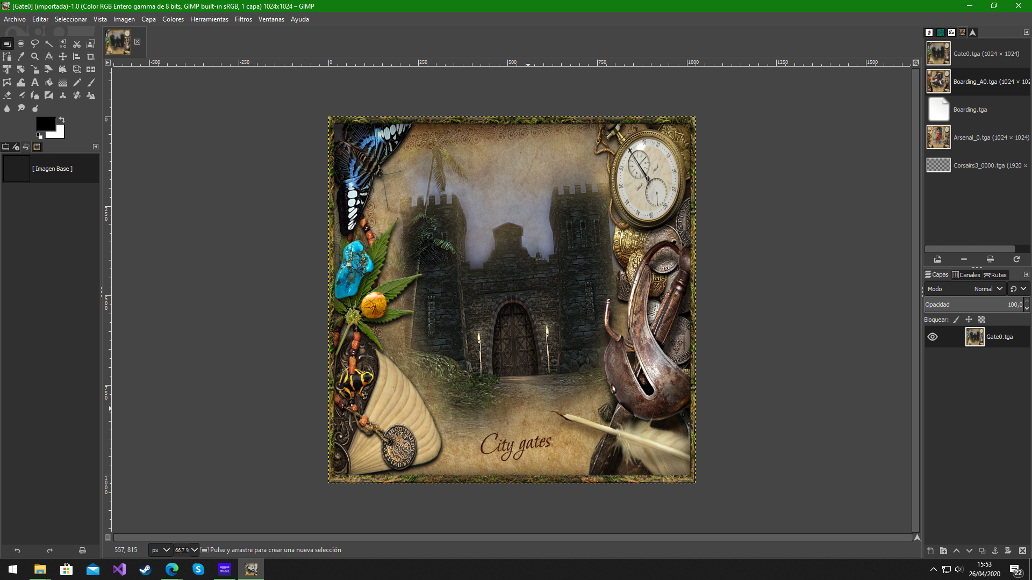Select the Move tool
This screenshot has height=580, width=1032.
coord(63,56)
